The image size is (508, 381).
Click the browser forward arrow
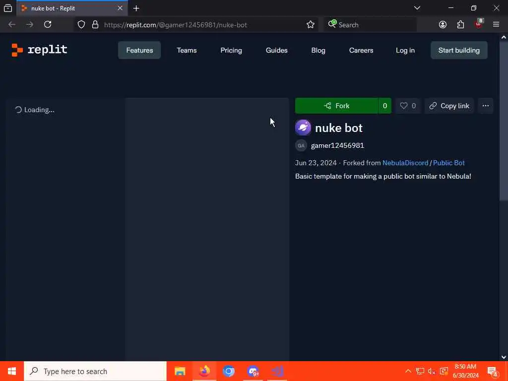pos(29,25)
